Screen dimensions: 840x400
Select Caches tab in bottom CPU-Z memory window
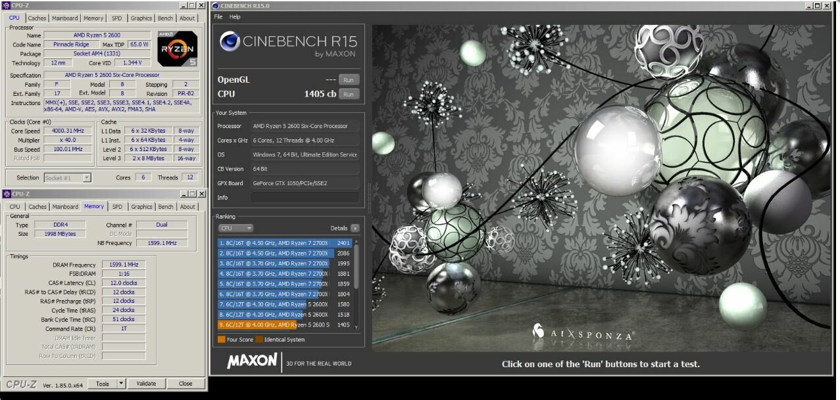[37, 207]
